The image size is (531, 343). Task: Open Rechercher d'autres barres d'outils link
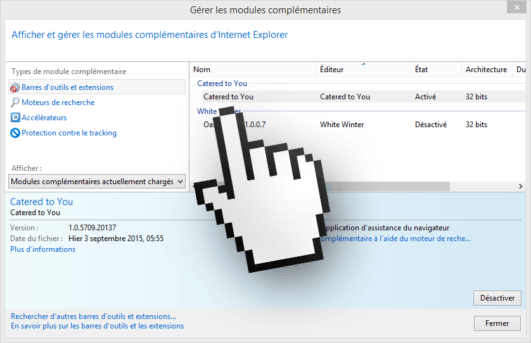click(93, 316)
